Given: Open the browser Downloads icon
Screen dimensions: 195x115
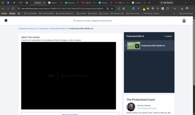Looking at the screenshot, I should [x=182, y=8].
